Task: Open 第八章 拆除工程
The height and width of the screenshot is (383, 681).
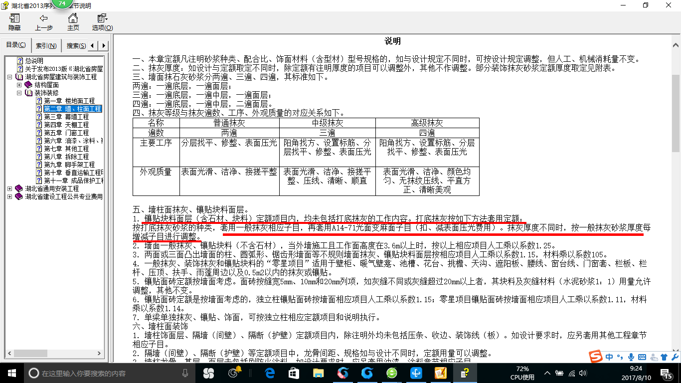Action: (66, 157)
